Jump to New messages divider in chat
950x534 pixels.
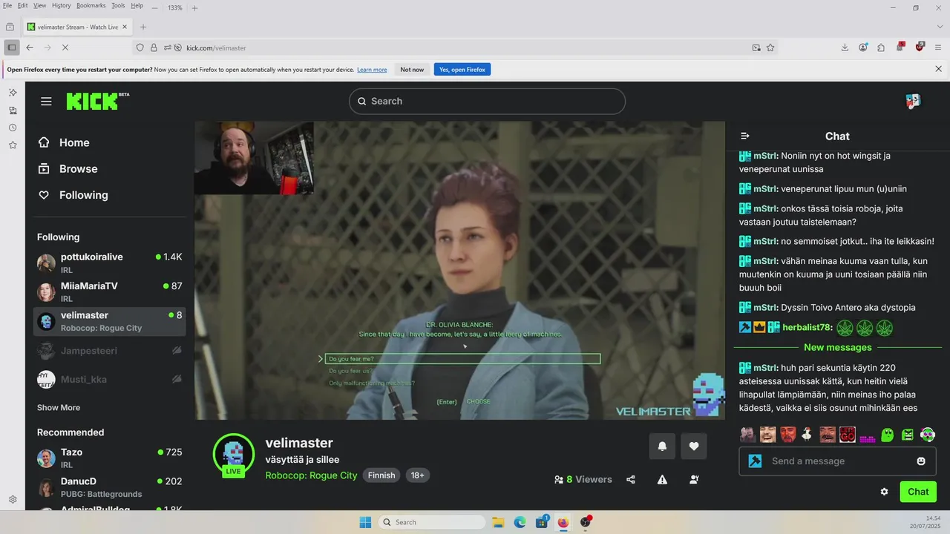(837, 347)
